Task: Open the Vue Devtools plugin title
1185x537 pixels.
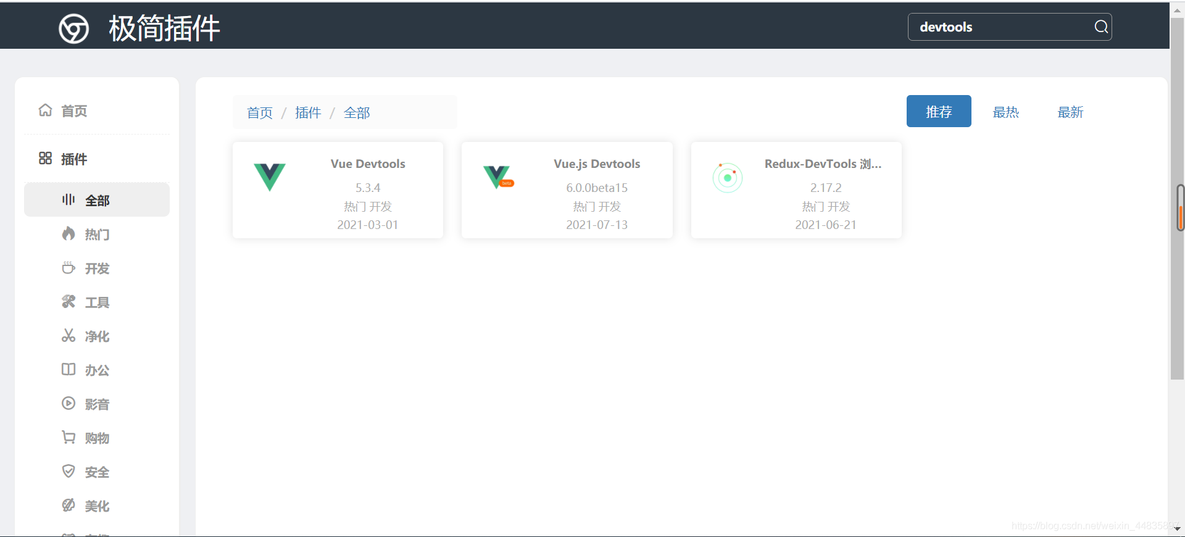Action: (x=368, y=164)
